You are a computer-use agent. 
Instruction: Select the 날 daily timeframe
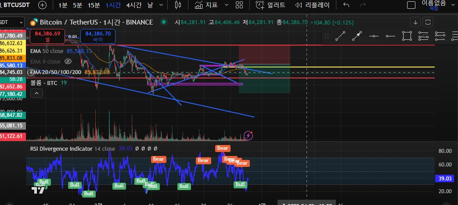pyautogui.click(x=151, y=5)
